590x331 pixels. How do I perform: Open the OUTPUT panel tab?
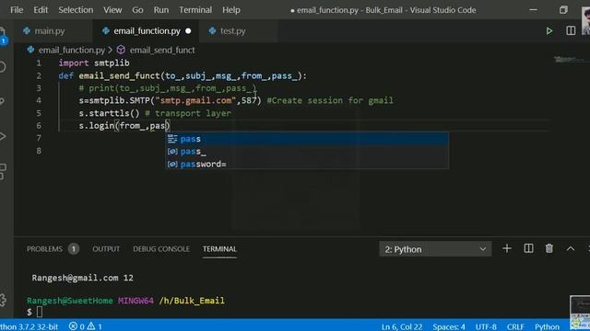click(x=106, y=249)
